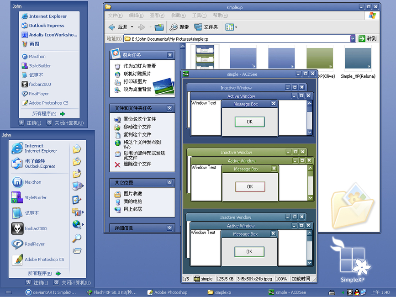Open the 查看(V) menu
Image resolution: width=396 pixels, height=297 pixels.
coord(157,16)
